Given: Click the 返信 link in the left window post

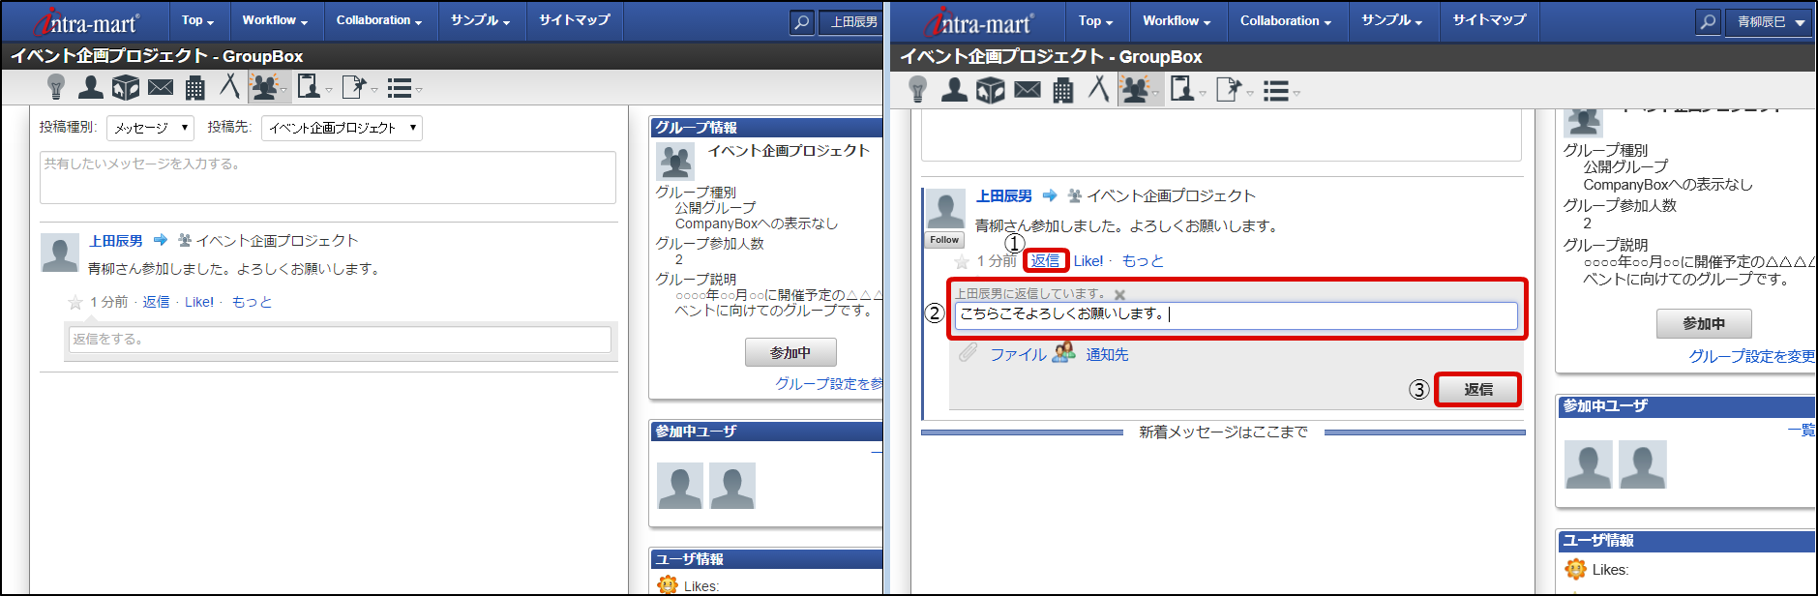Looking at the screenshot, I should 156,302.
